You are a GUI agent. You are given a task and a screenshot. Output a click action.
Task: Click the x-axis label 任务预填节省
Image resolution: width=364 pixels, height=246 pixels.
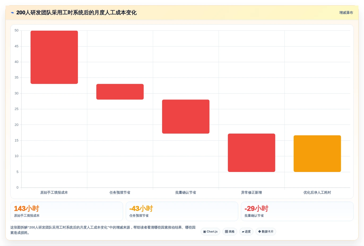120,193
